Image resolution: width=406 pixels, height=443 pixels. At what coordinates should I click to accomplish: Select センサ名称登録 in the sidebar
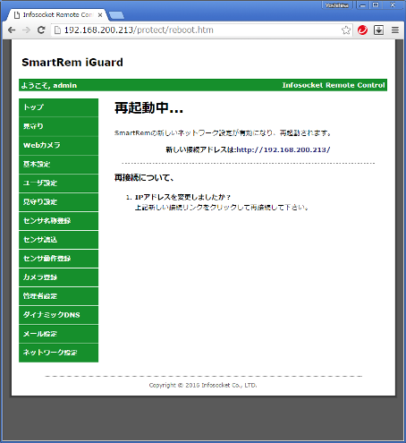click(58, 221)
